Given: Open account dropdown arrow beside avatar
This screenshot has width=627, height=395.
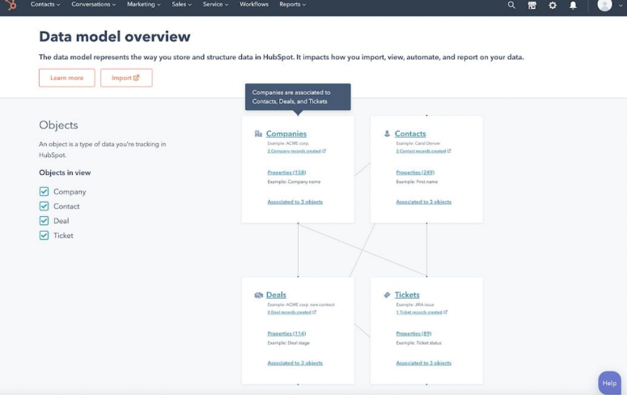Looking at the screenshot, I should click(x=621, y=5).
